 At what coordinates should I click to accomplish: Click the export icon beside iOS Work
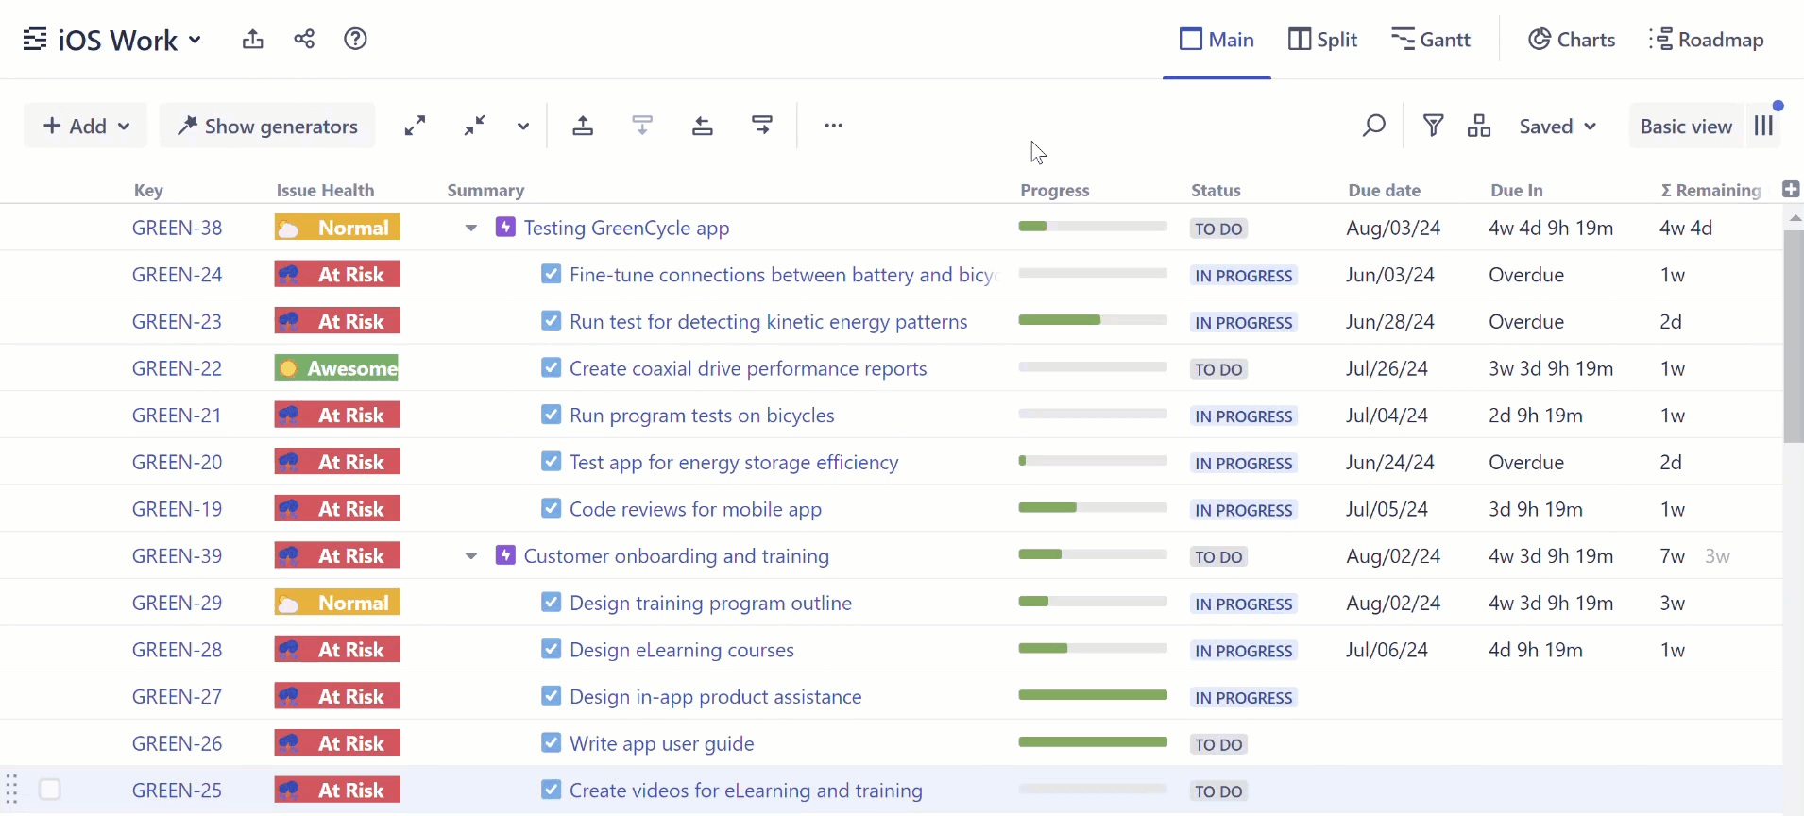(252, 39)
